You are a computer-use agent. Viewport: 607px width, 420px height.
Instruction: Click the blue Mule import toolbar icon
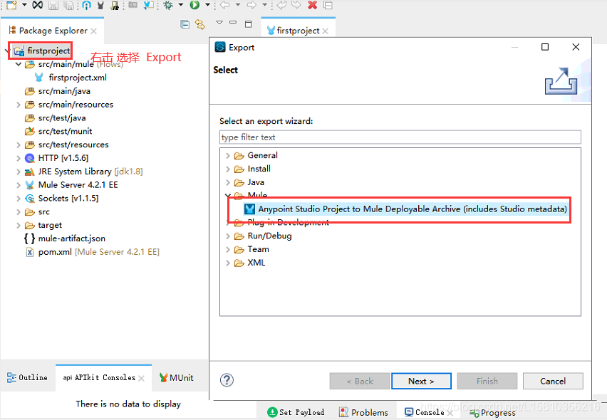click(149, 5)
